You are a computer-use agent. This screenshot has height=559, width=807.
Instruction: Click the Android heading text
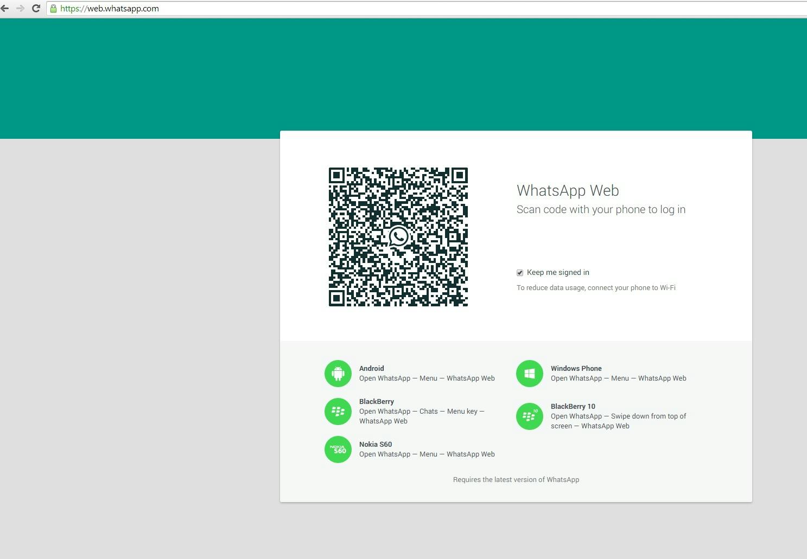point(371,369)
